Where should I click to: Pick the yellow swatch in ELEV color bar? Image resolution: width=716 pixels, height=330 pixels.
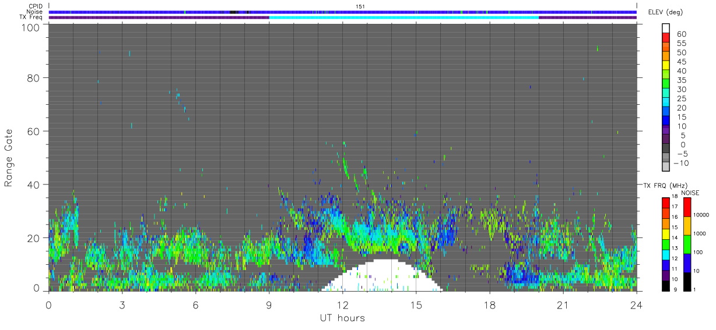pos(666,64)
